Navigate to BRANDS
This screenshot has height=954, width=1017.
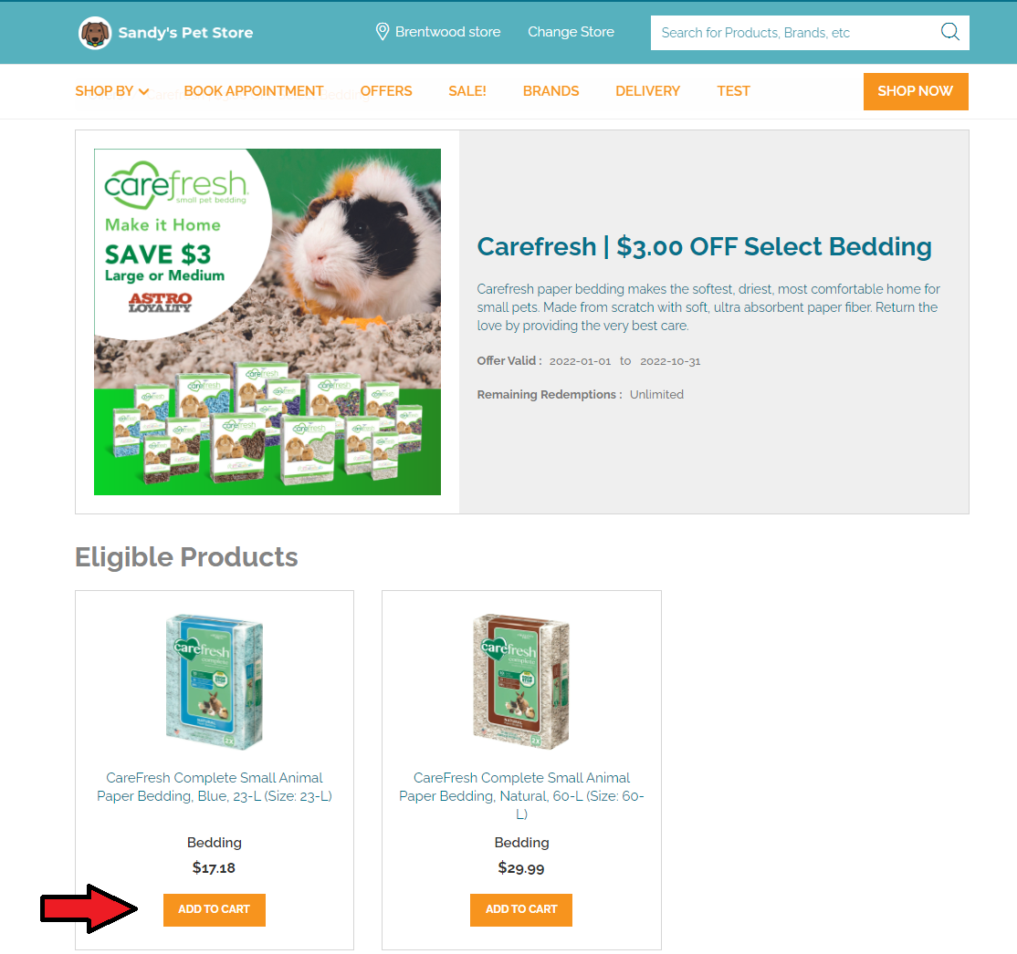click(x=550, y=91)
